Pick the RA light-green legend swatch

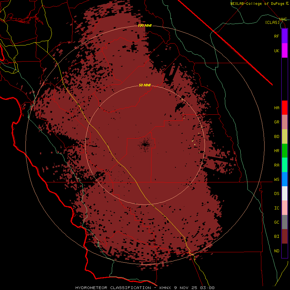(x=285, y=165)
